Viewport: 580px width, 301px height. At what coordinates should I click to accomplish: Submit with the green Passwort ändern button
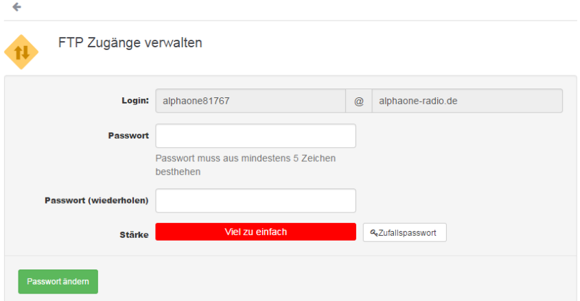[58, 281]
